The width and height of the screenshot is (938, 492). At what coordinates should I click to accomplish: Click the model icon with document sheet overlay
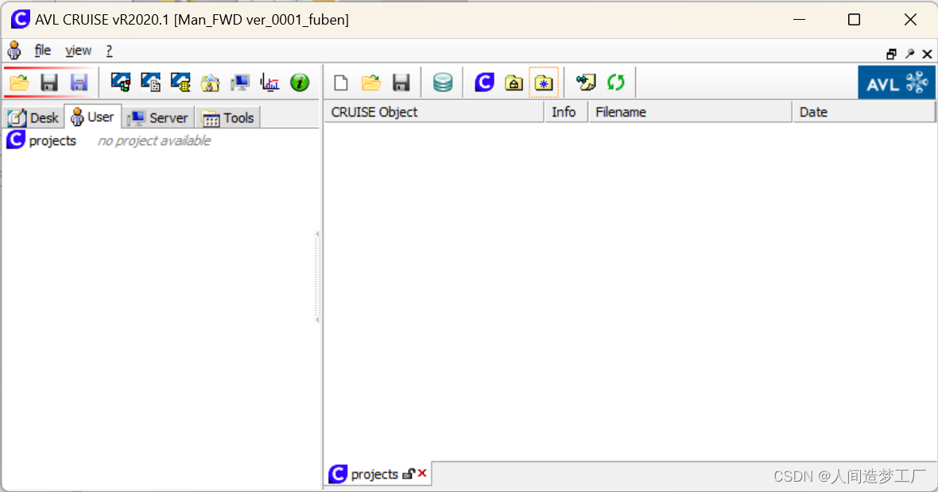pos(151,83)
